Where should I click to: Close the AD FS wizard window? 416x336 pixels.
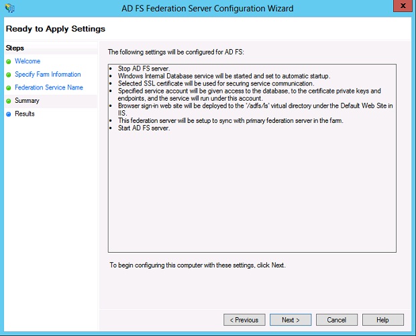click(x=403, y=6)
